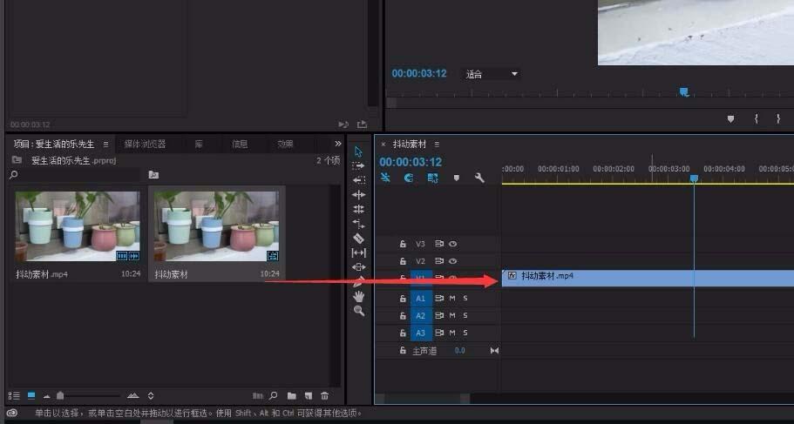The width and height of the screenshot is (794, 424).
Task: Click the thumbnail size zoom slider
Action: click(59, 395)
